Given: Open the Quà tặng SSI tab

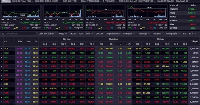Looking at the screenshot, I should (182, 1).
